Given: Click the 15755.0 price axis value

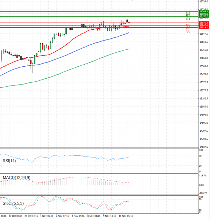Looking at the screenshot, I should click(x=204, y=50).
